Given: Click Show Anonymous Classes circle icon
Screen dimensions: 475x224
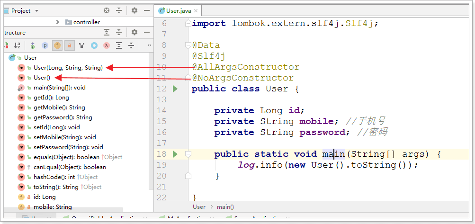Looking at the screenshot, I should pos(94,45).
